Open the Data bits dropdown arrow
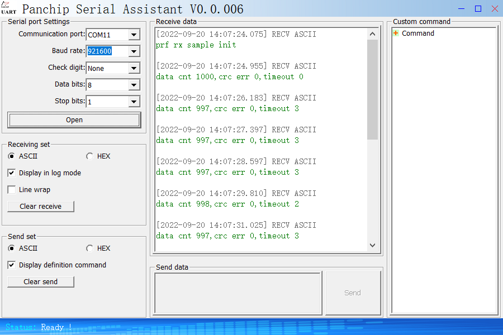The image size is (503, 335). point(134,85)
